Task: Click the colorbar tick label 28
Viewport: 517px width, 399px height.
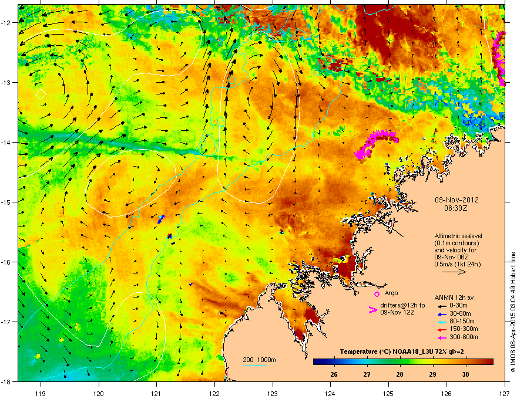Action: (399, 374)
